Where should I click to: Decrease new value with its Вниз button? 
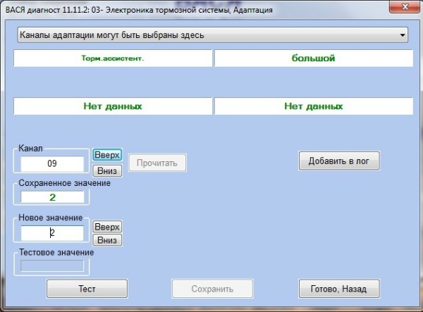click(107, 240)
